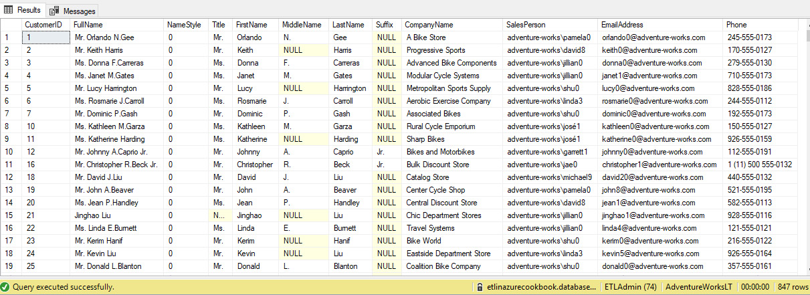Click 'Bike World' company cell
The height and width of the screenshot is (295, 810).
click(452, 241)
